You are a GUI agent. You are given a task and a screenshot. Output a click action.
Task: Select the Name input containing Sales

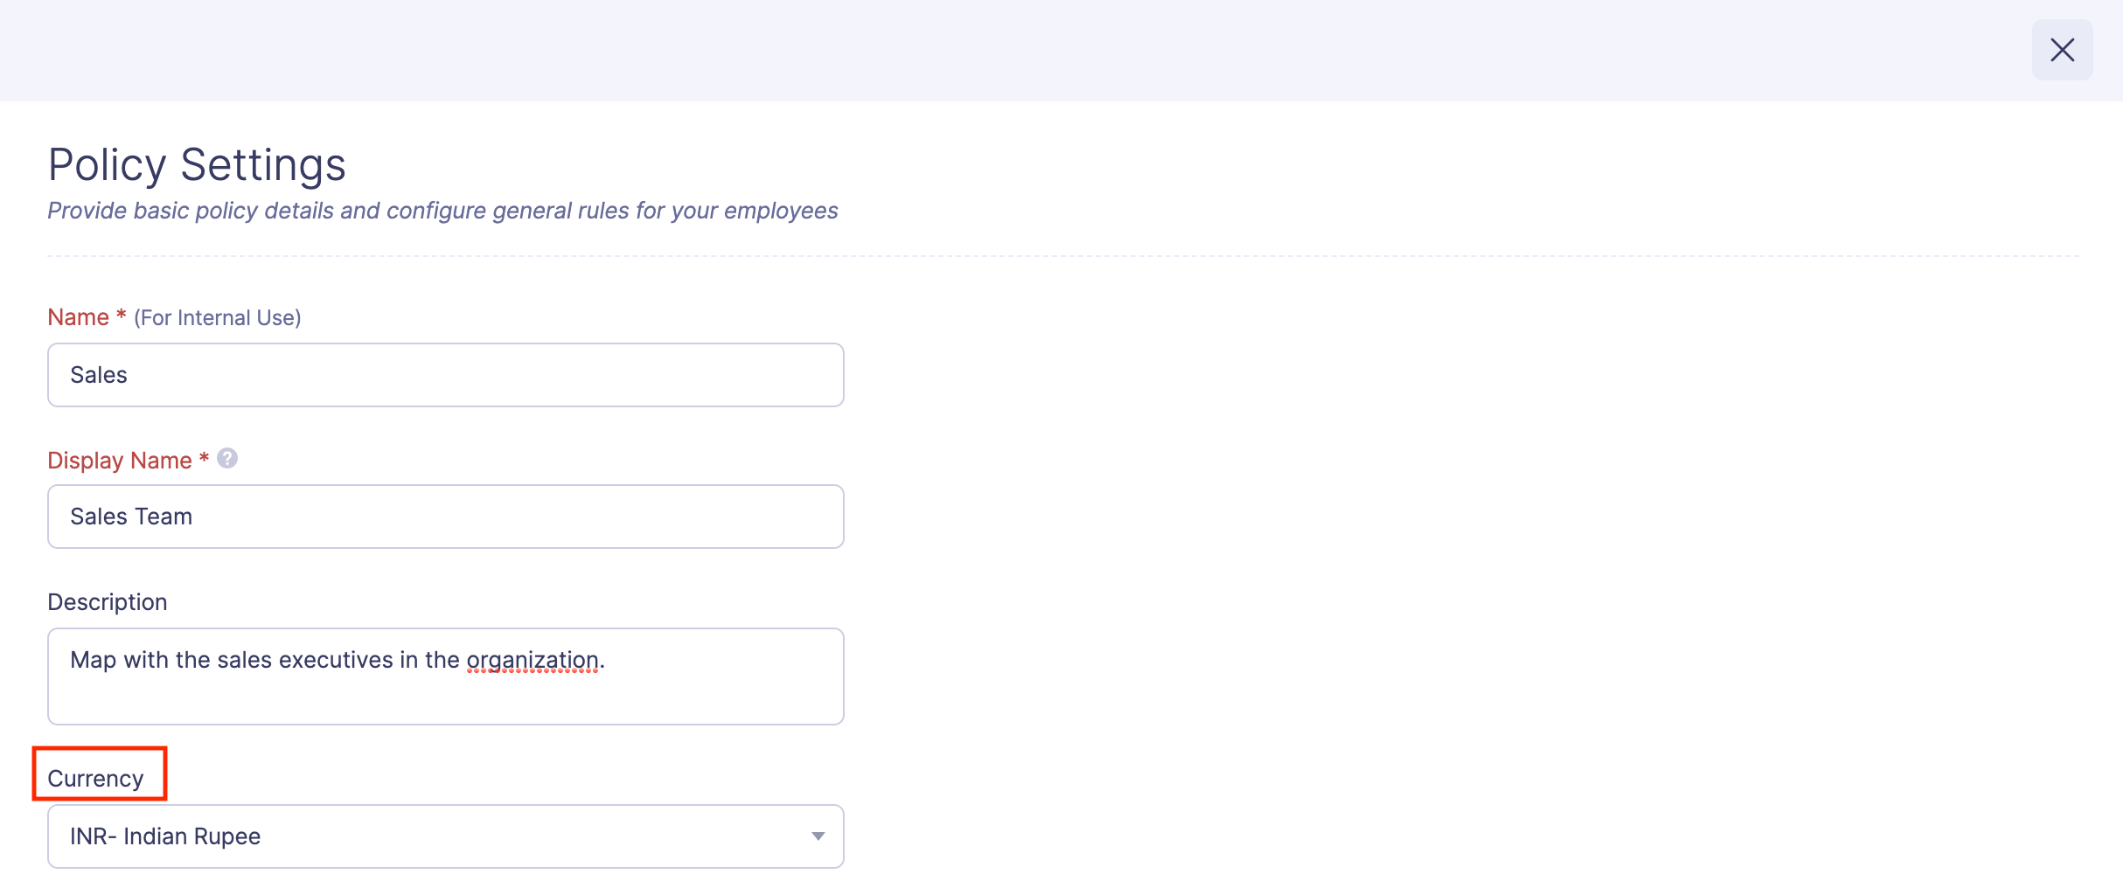pyautogui.click(x=445, y=374)
